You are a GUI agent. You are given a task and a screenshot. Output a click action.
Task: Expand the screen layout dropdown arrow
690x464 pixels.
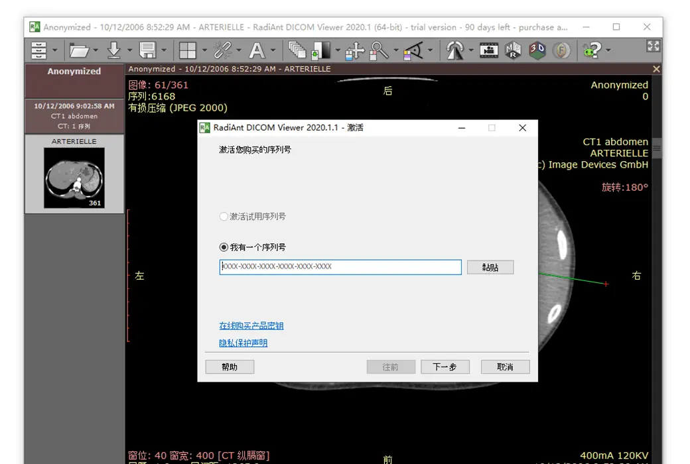click(x=204, y=50)
